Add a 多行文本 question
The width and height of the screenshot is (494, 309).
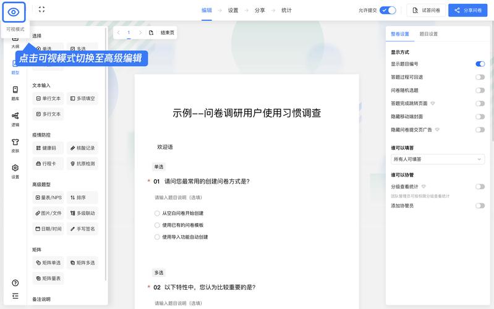[48, 114]
